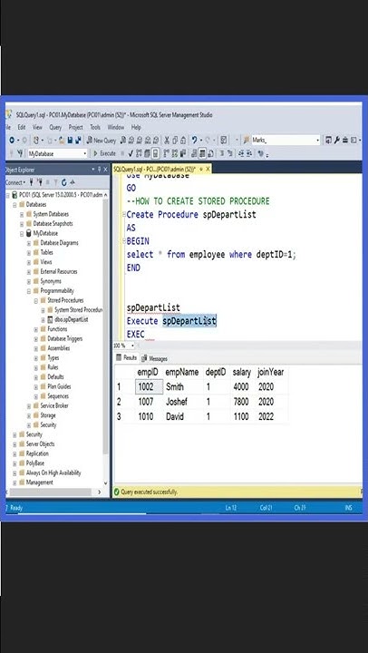Execute the query with Execute button
Image resolution: width=368 pixels, height=653 pixels.
[104, 153]
